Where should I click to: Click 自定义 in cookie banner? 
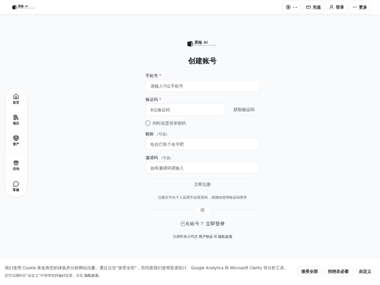pyautogui.click(x=365, y=271)
